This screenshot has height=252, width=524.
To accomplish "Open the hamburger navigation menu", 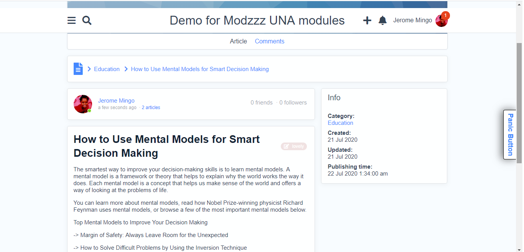I will click(x=72, y=20).
